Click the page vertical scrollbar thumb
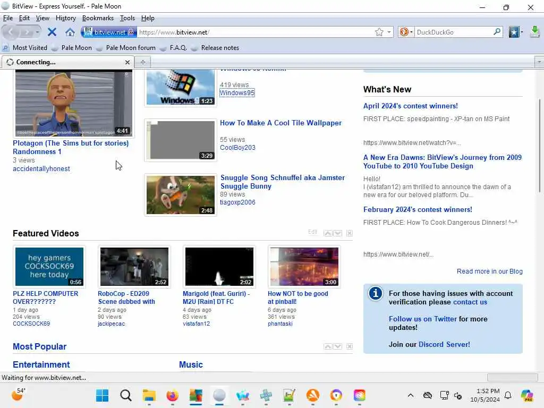This screenshot has width=544, height=408. [x=540, y=146]
